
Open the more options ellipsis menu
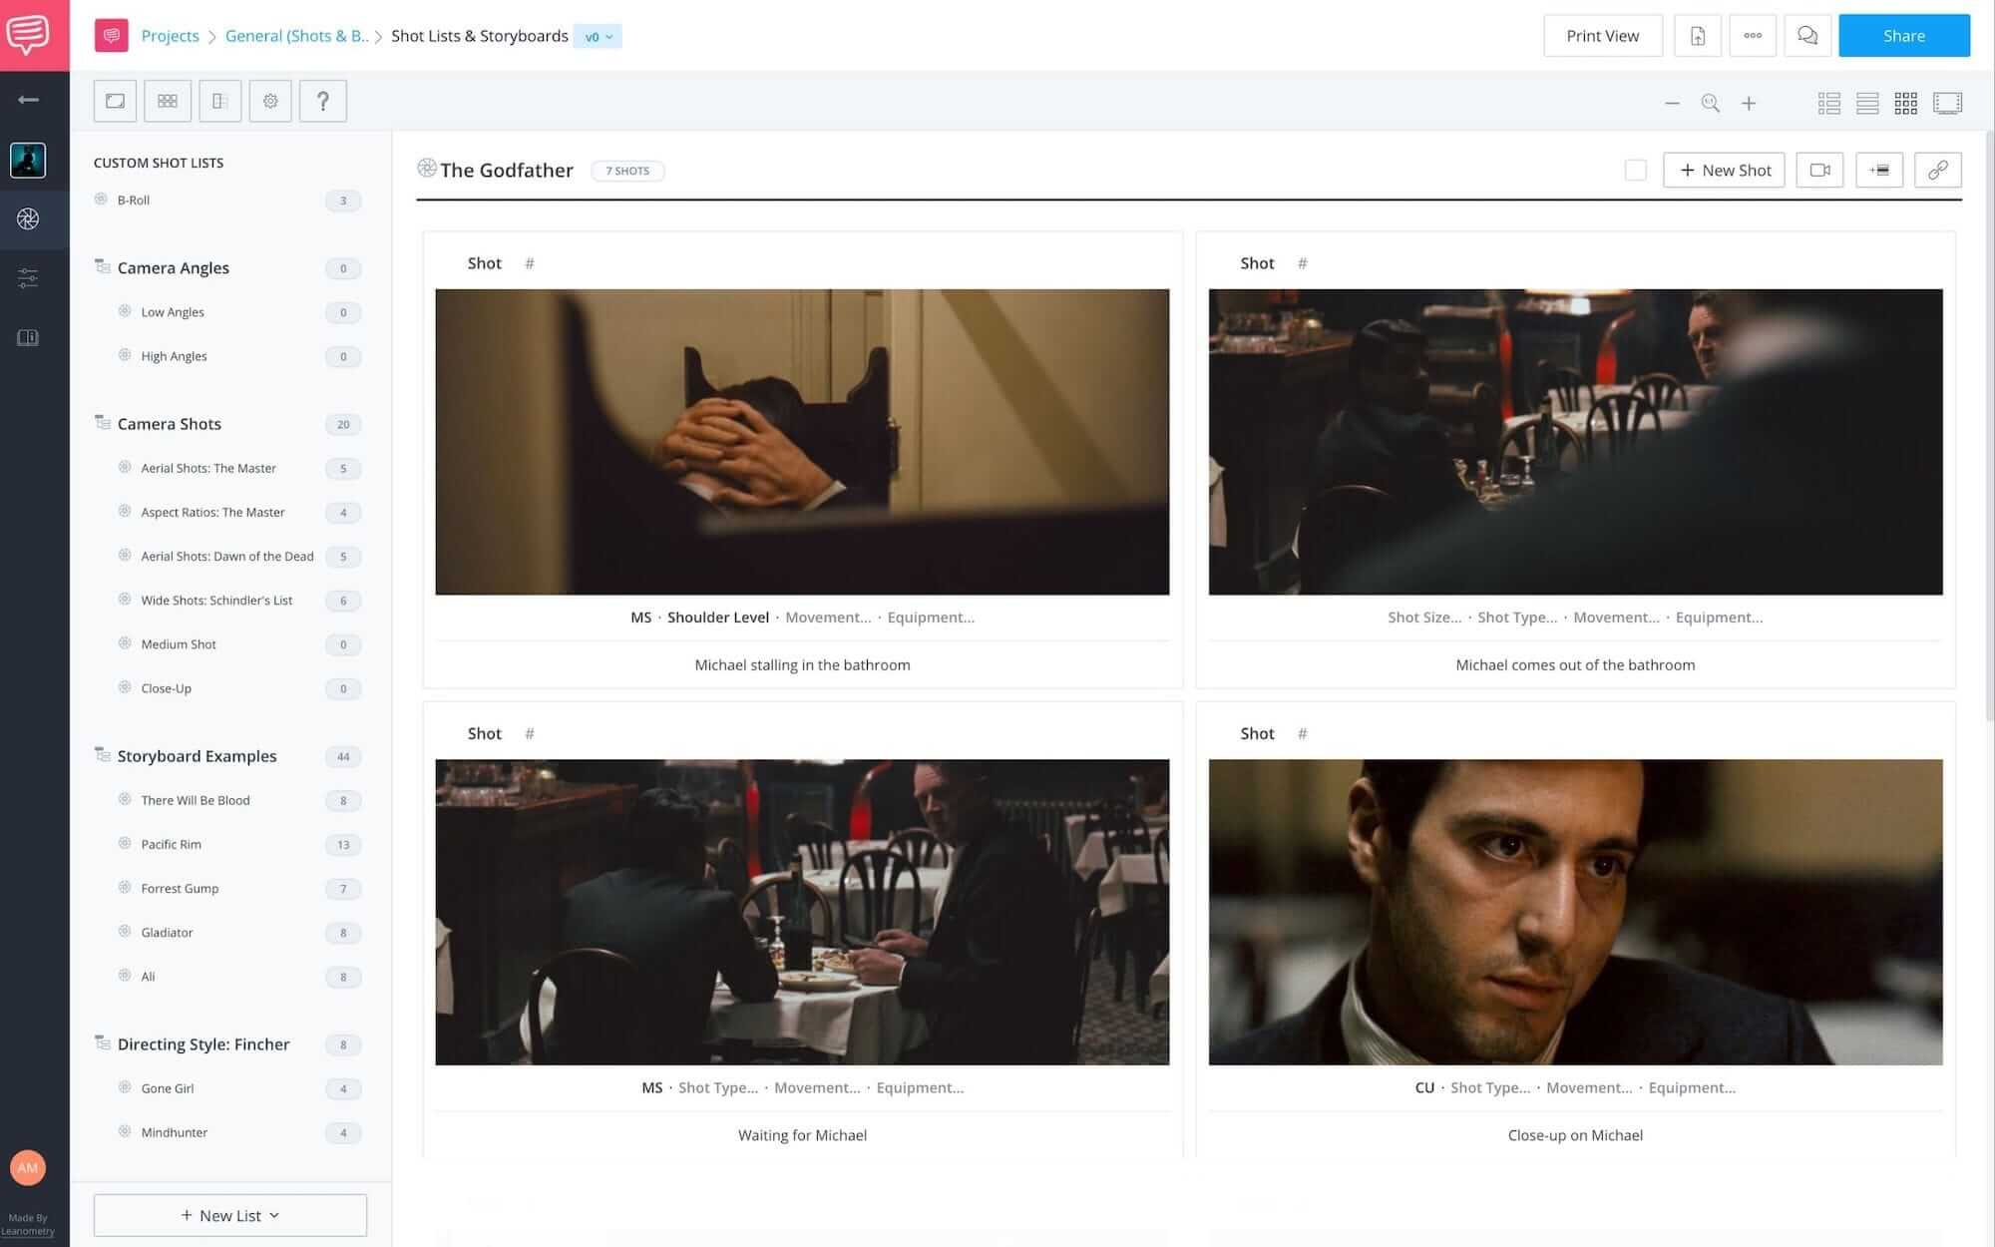(1752, 36)
